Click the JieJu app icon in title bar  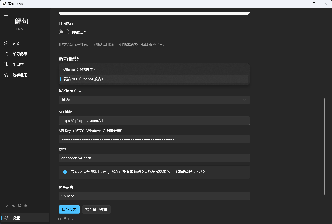(4, 4)
